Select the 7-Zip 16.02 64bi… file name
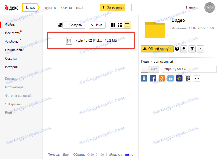219x159 pixels. (x=89, y=40)
